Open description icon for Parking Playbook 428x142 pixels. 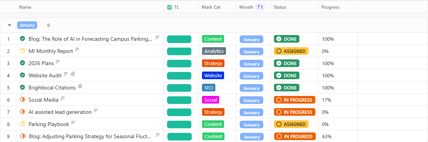click(73, 123)
